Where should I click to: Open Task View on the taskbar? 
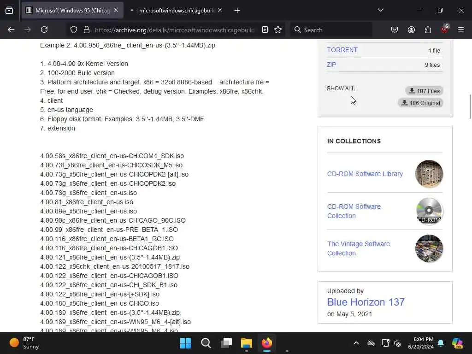[x=226, y=343]
